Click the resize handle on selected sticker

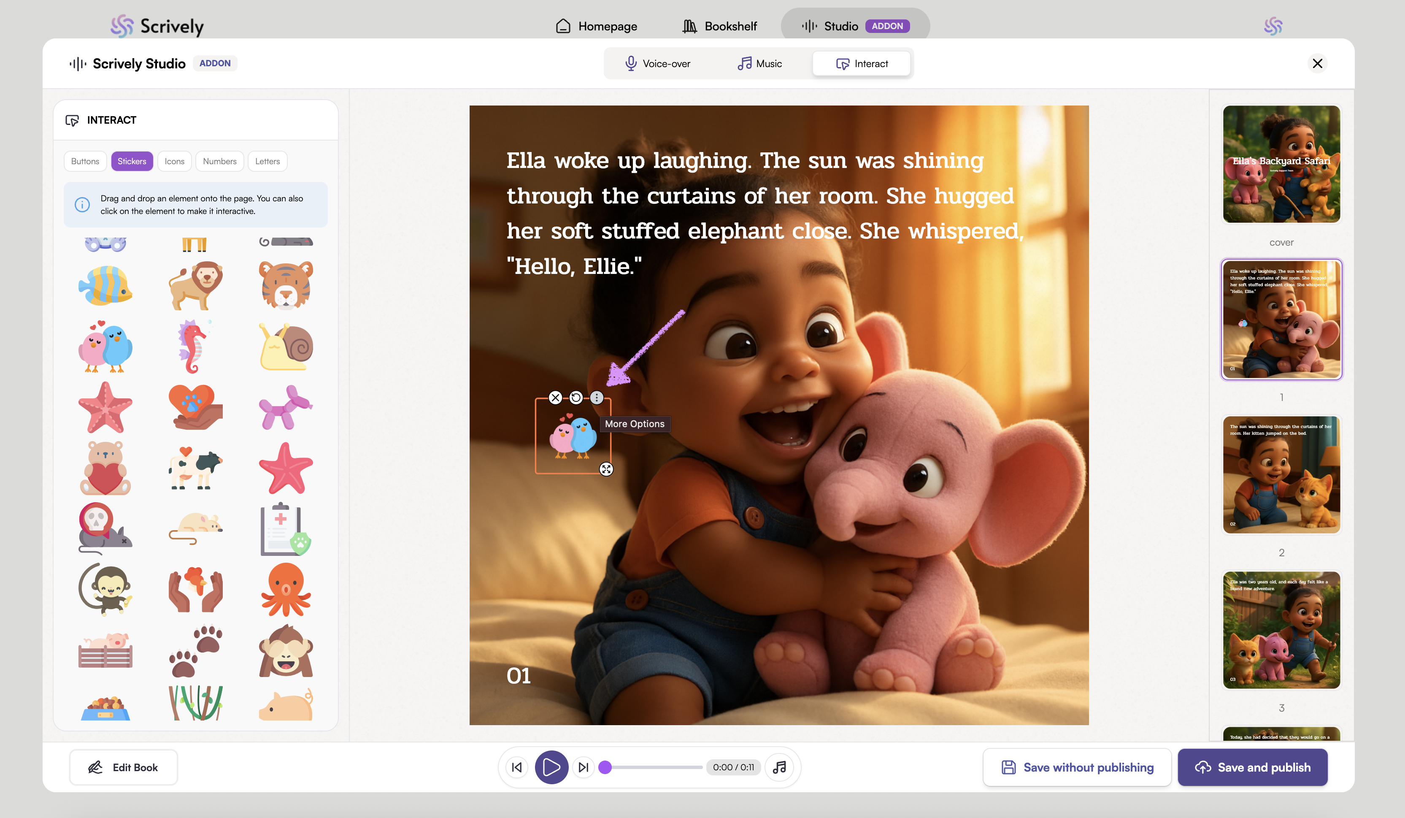coord(606,469)
